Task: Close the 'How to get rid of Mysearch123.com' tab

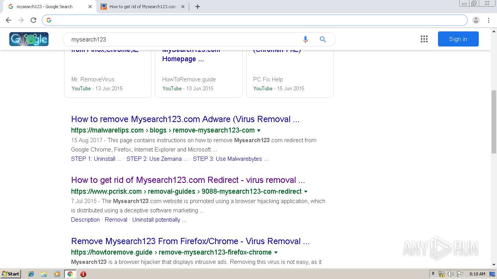Action: [x=183, y=7]
